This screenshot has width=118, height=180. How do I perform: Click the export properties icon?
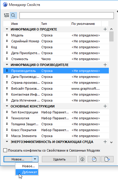(x=107, y=159)
